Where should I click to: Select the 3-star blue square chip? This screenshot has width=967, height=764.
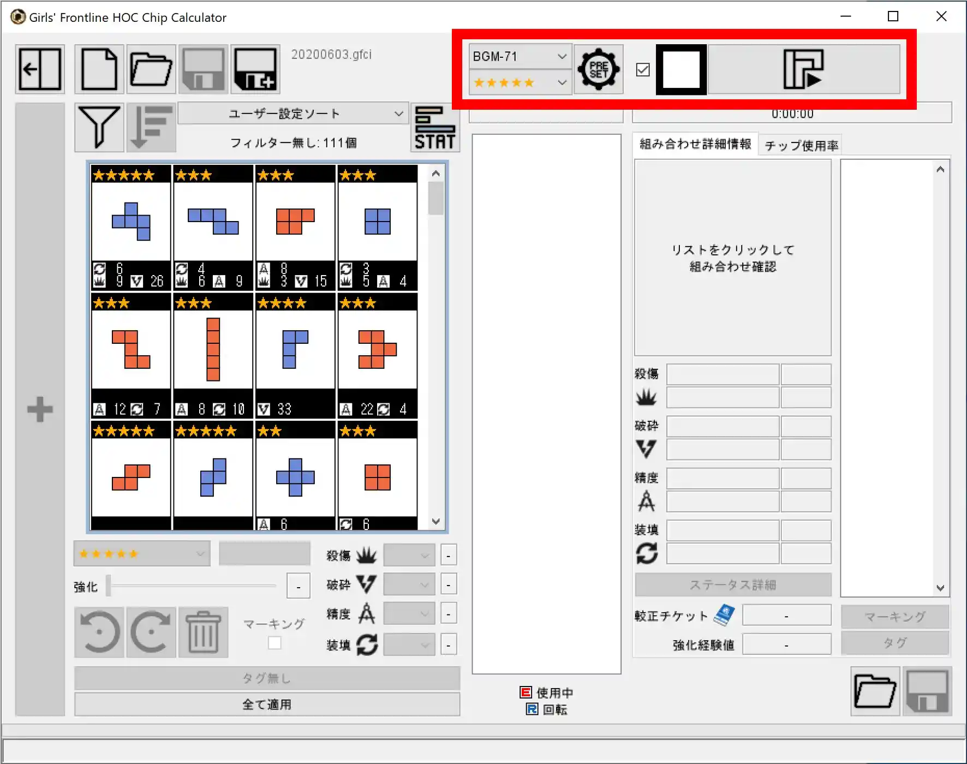[378, 227]
